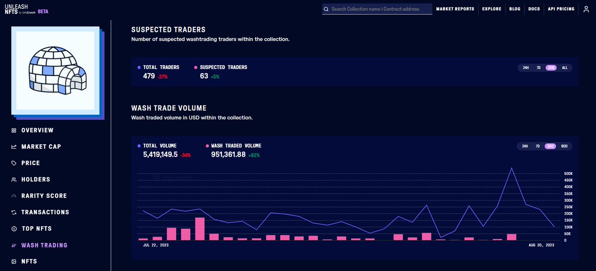Click the Overview grid icon in sidebar
This screenshot has height=271, width=596.
click(x=14, y=131)
